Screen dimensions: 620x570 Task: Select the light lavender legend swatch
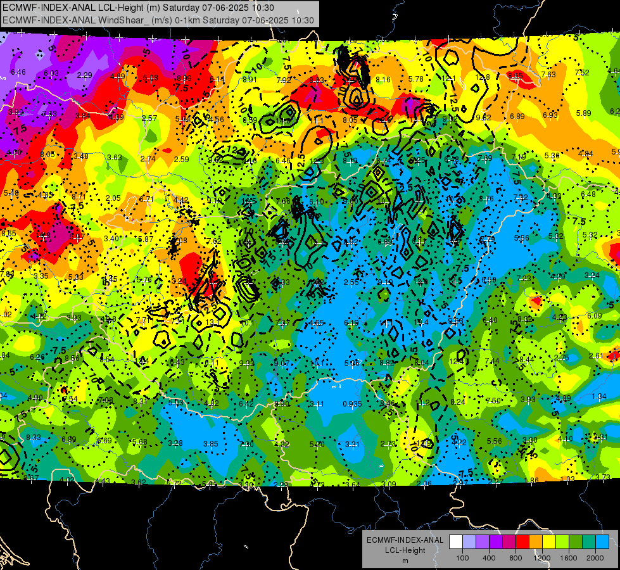(469, 541)
